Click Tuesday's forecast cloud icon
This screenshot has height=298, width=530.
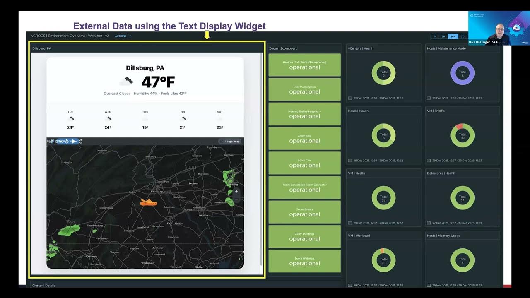pos(71,119)
